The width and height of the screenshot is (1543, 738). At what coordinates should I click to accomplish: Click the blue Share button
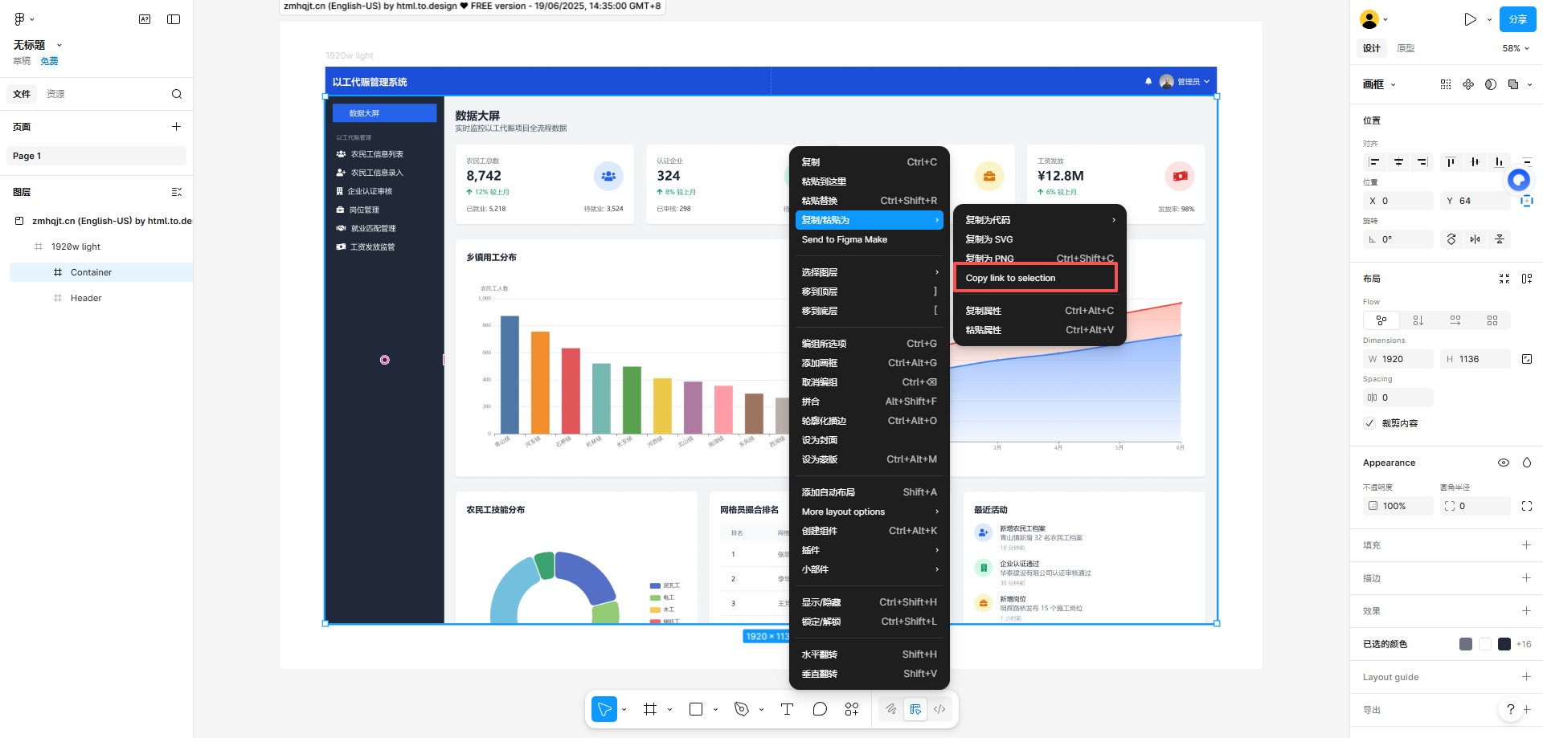tap(1517, 19)
